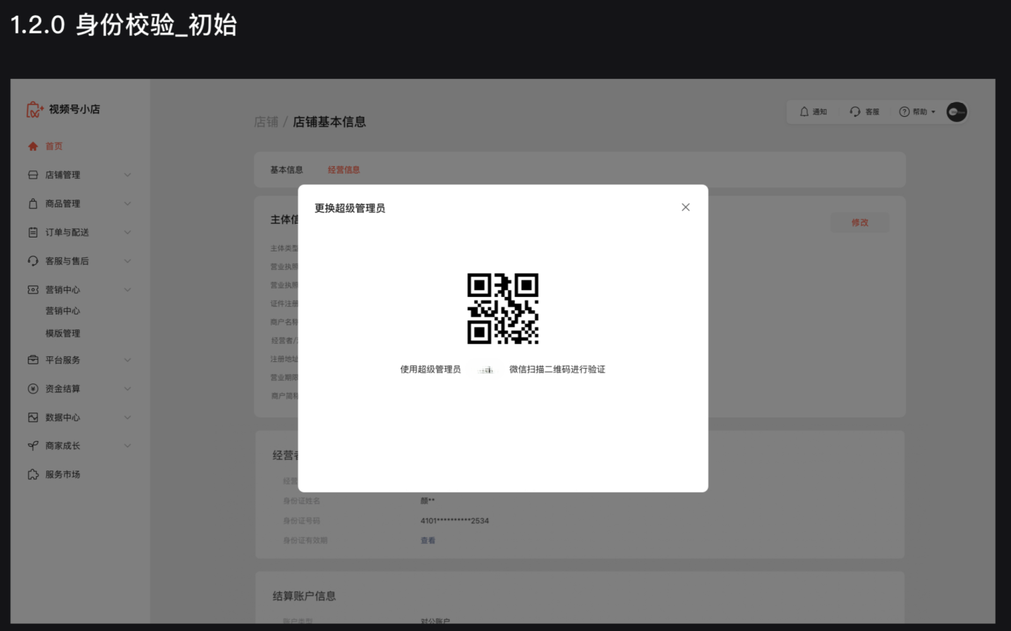Click 商品管理 menu label
The width and height of the screenshot is (1011, 631).
pos(63,203)
